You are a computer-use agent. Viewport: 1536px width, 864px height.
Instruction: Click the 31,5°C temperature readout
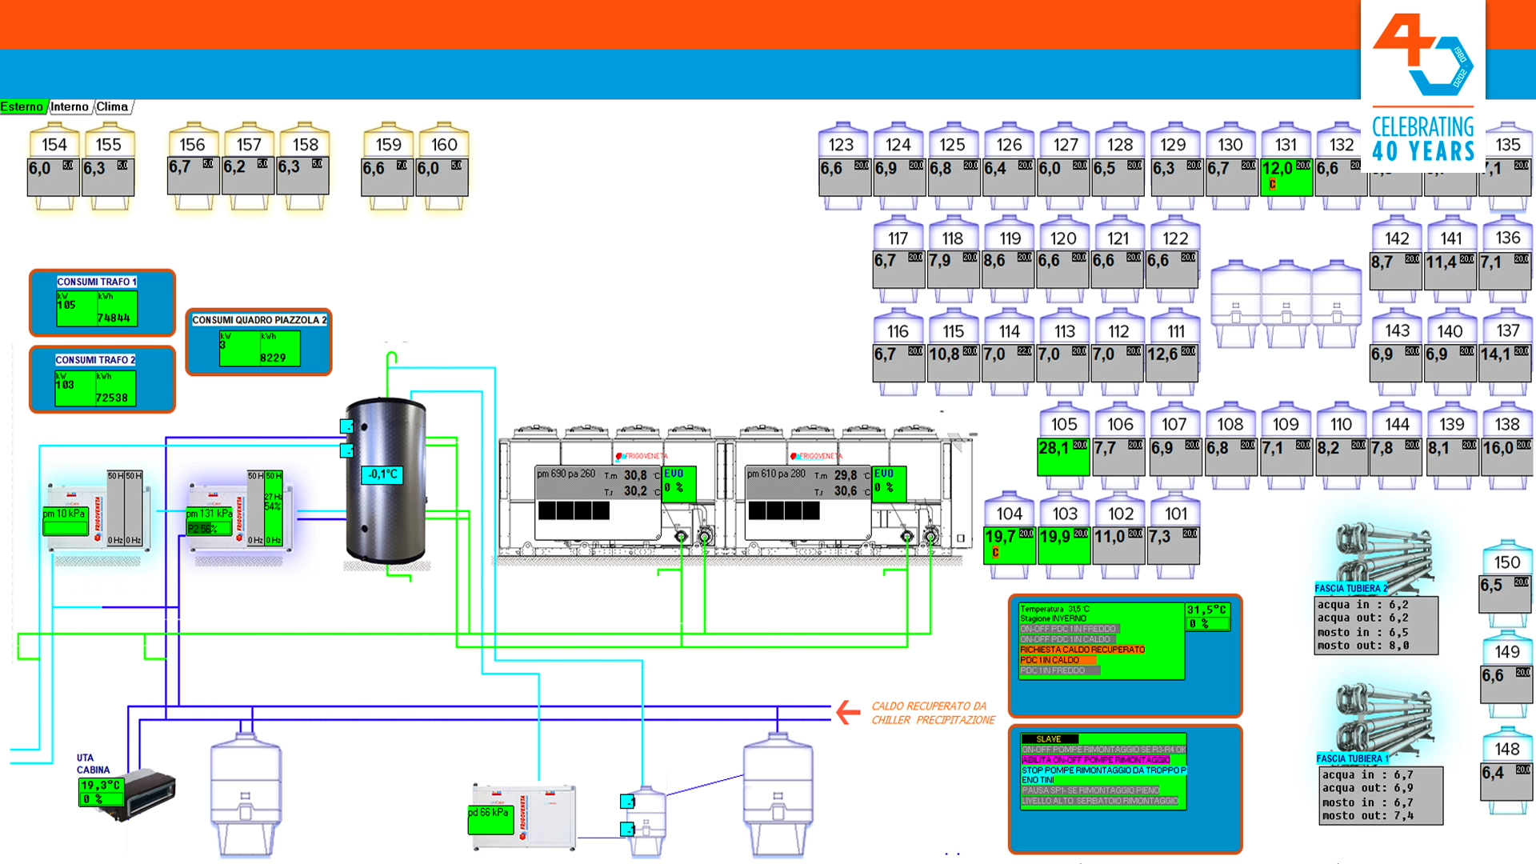coord(1206,610)
